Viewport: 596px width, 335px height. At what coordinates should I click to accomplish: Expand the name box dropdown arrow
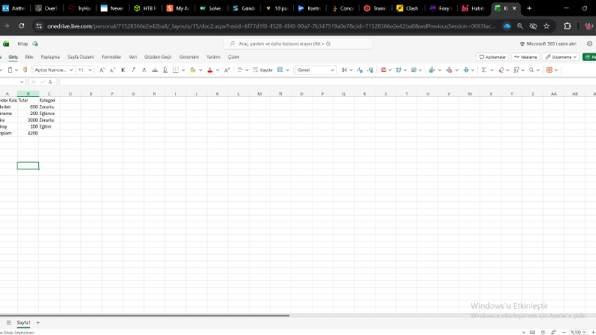point(22,82)
